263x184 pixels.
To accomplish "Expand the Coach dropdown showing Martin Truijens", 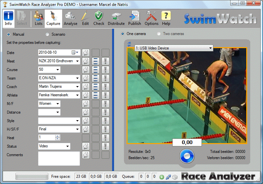I will pos(77,87).
